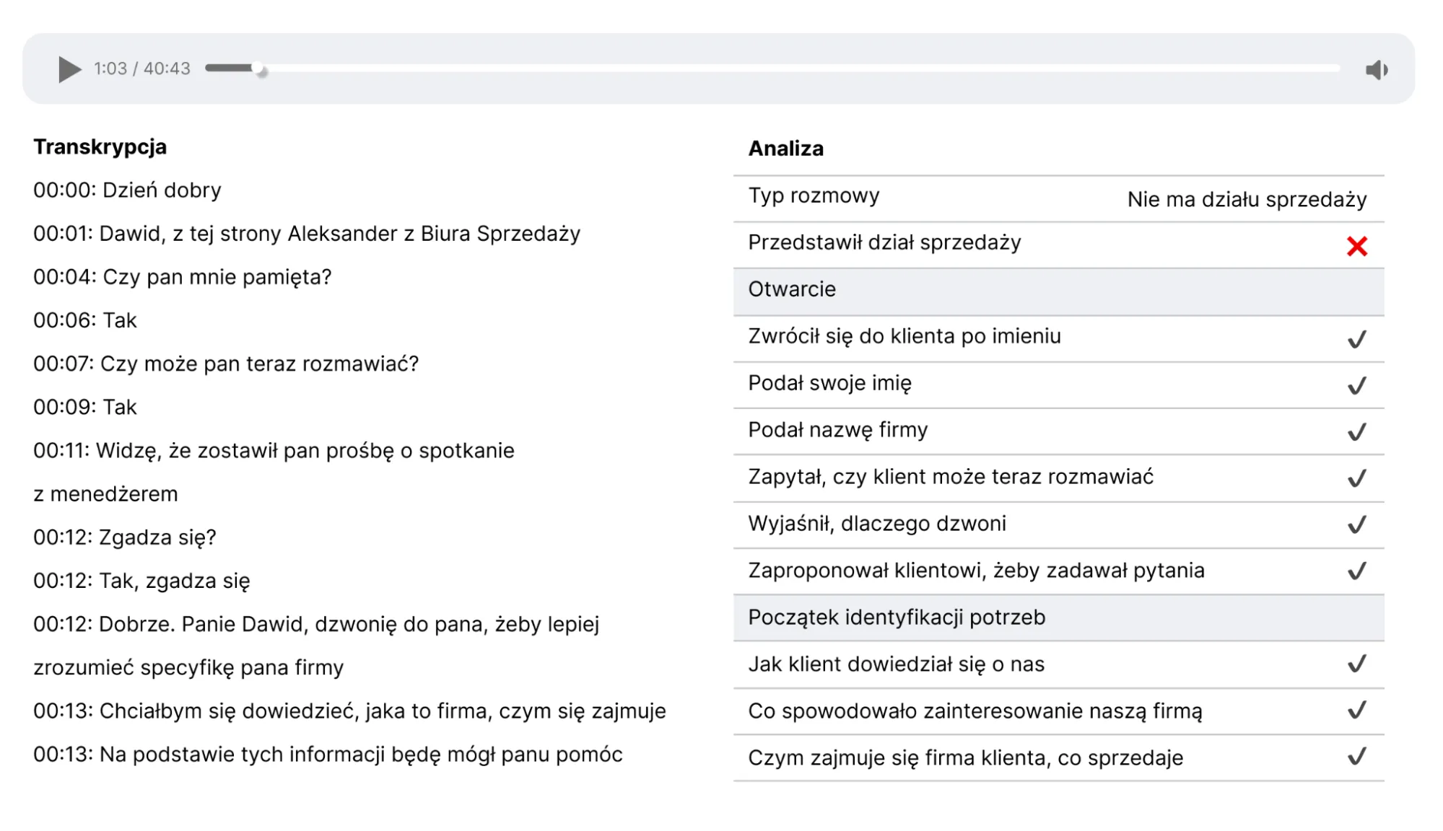Click the audio progress slider handle
Image resolution: width=1443 pixels, height=831 pixels.
[260, 69]
